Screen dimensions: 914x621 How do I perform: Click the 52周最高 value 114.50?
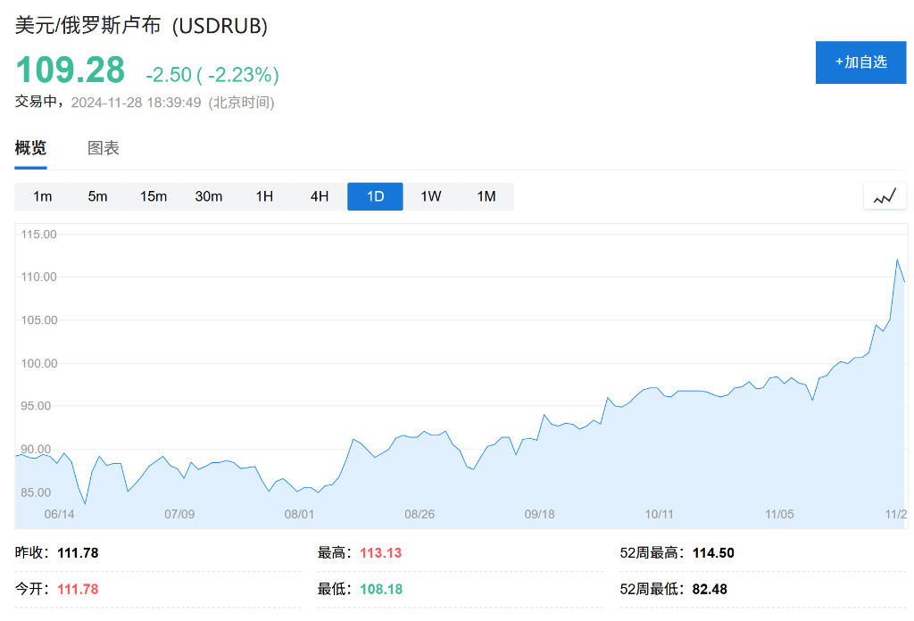pos(713,553)
